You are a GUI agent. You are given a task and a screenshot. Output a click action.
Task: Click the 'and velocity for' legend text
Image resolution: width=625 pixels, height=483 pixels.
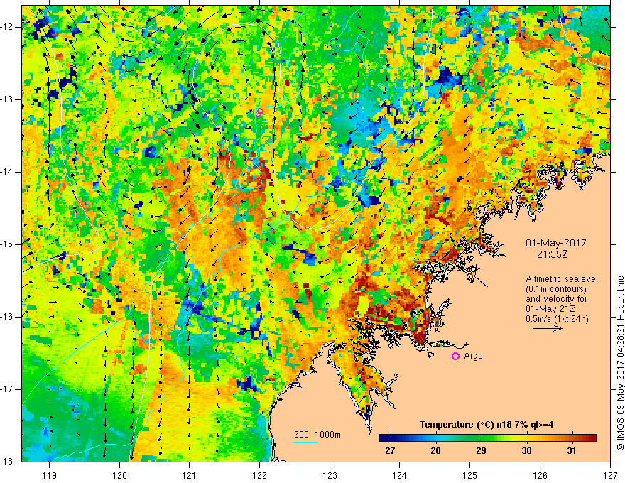[556, 299]
